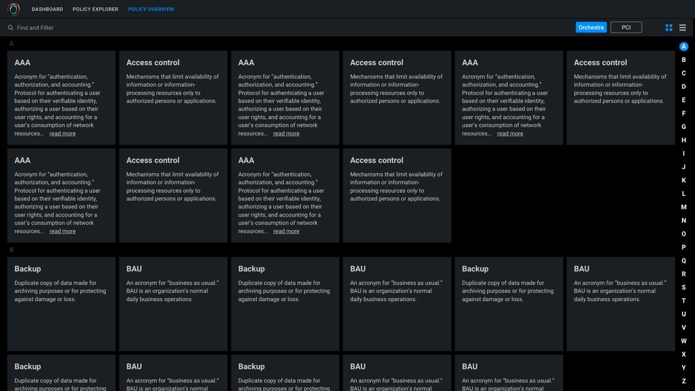
Task: Switch to list view layout
Action: pos(683,28)
